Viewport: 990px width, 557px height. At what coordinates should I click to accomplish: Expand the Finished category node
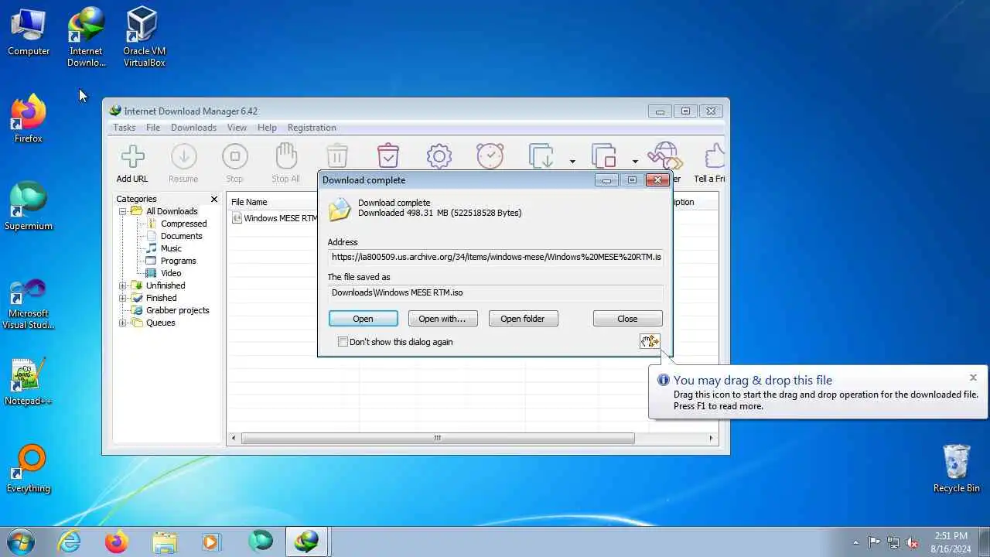tap(122, 298)
